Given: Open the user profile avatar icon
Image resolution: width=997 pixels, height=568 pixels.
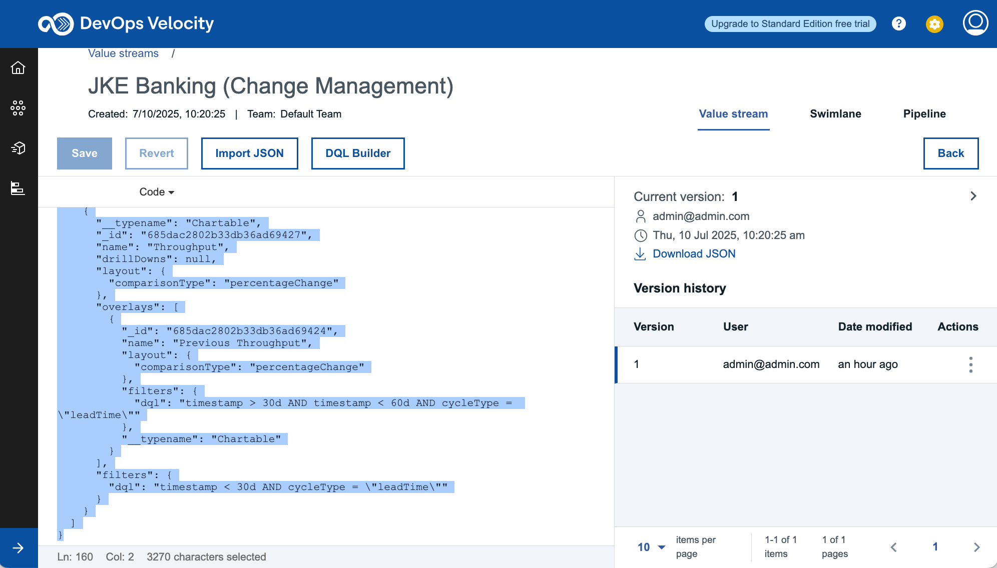Looking at the screenshot, I should pyautogui.click(x=975, y=23).
